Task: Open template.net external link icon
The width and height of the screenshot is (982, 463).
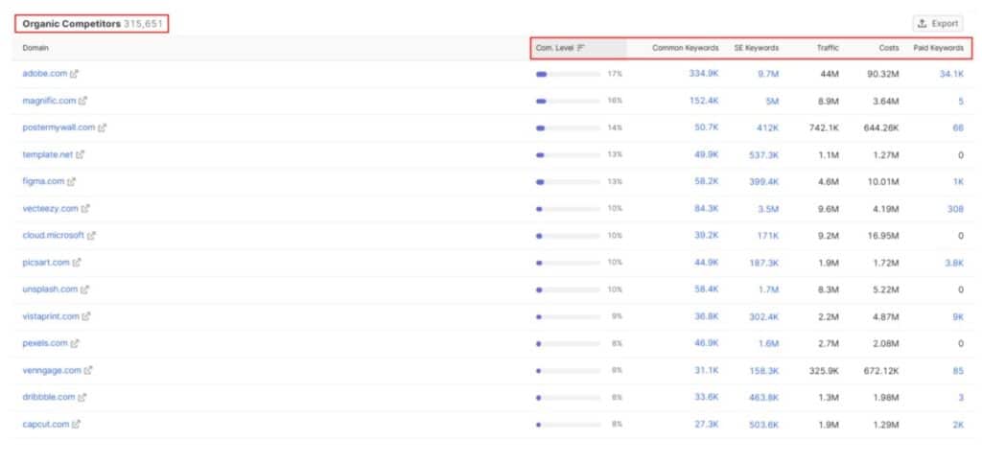Action: click(x=80, y=154)
